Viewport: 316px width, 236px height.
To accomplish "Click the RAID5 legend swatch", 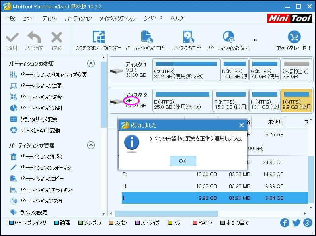I will click(x=195, y=223).
